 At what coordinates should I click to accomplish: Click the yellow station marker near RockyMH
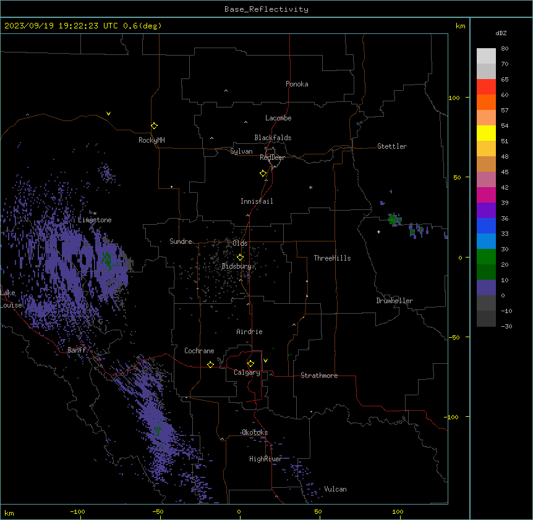pyautogui.click(x=155, y=126)
